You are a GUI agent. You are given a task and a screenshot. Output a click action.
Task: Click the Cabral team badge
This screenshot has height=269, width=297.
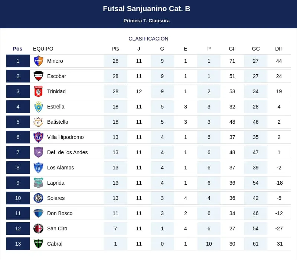pyautogui.click(x=39, y=244)
